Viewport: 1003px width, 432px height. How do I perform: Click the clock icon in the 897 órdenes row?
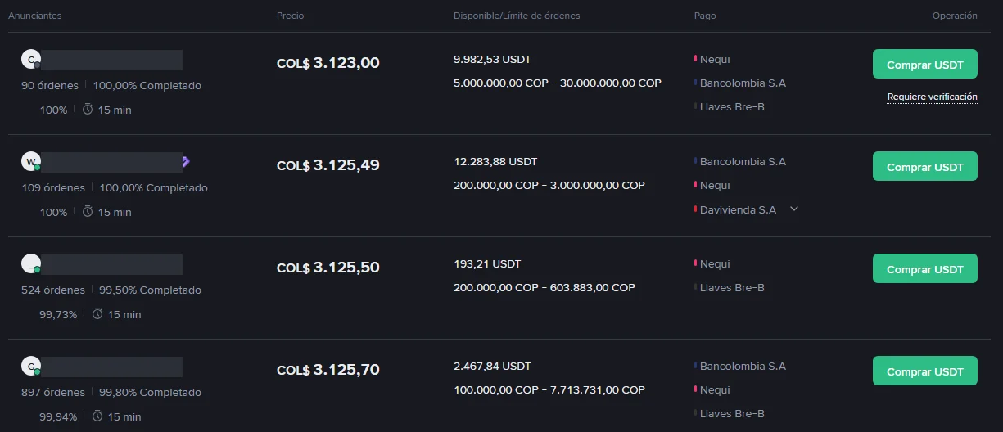(x=97, y=416)
